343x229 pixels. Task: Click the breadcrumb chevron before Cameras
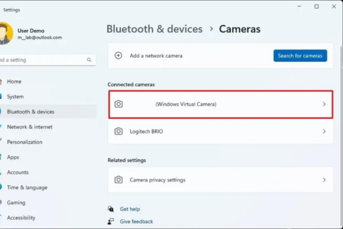[211, 29]
